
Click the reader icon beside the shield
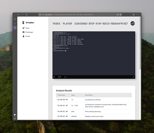120,14
